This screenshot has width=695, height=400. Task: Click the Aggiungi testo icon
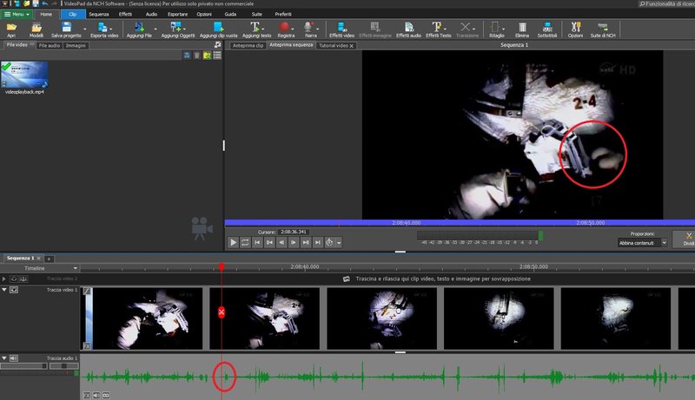click(256, 30)
